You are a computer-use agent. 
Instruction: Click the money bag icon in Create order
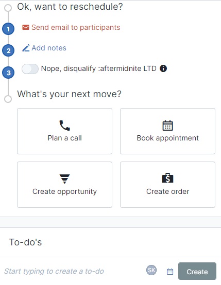click(x=167, y=178)
